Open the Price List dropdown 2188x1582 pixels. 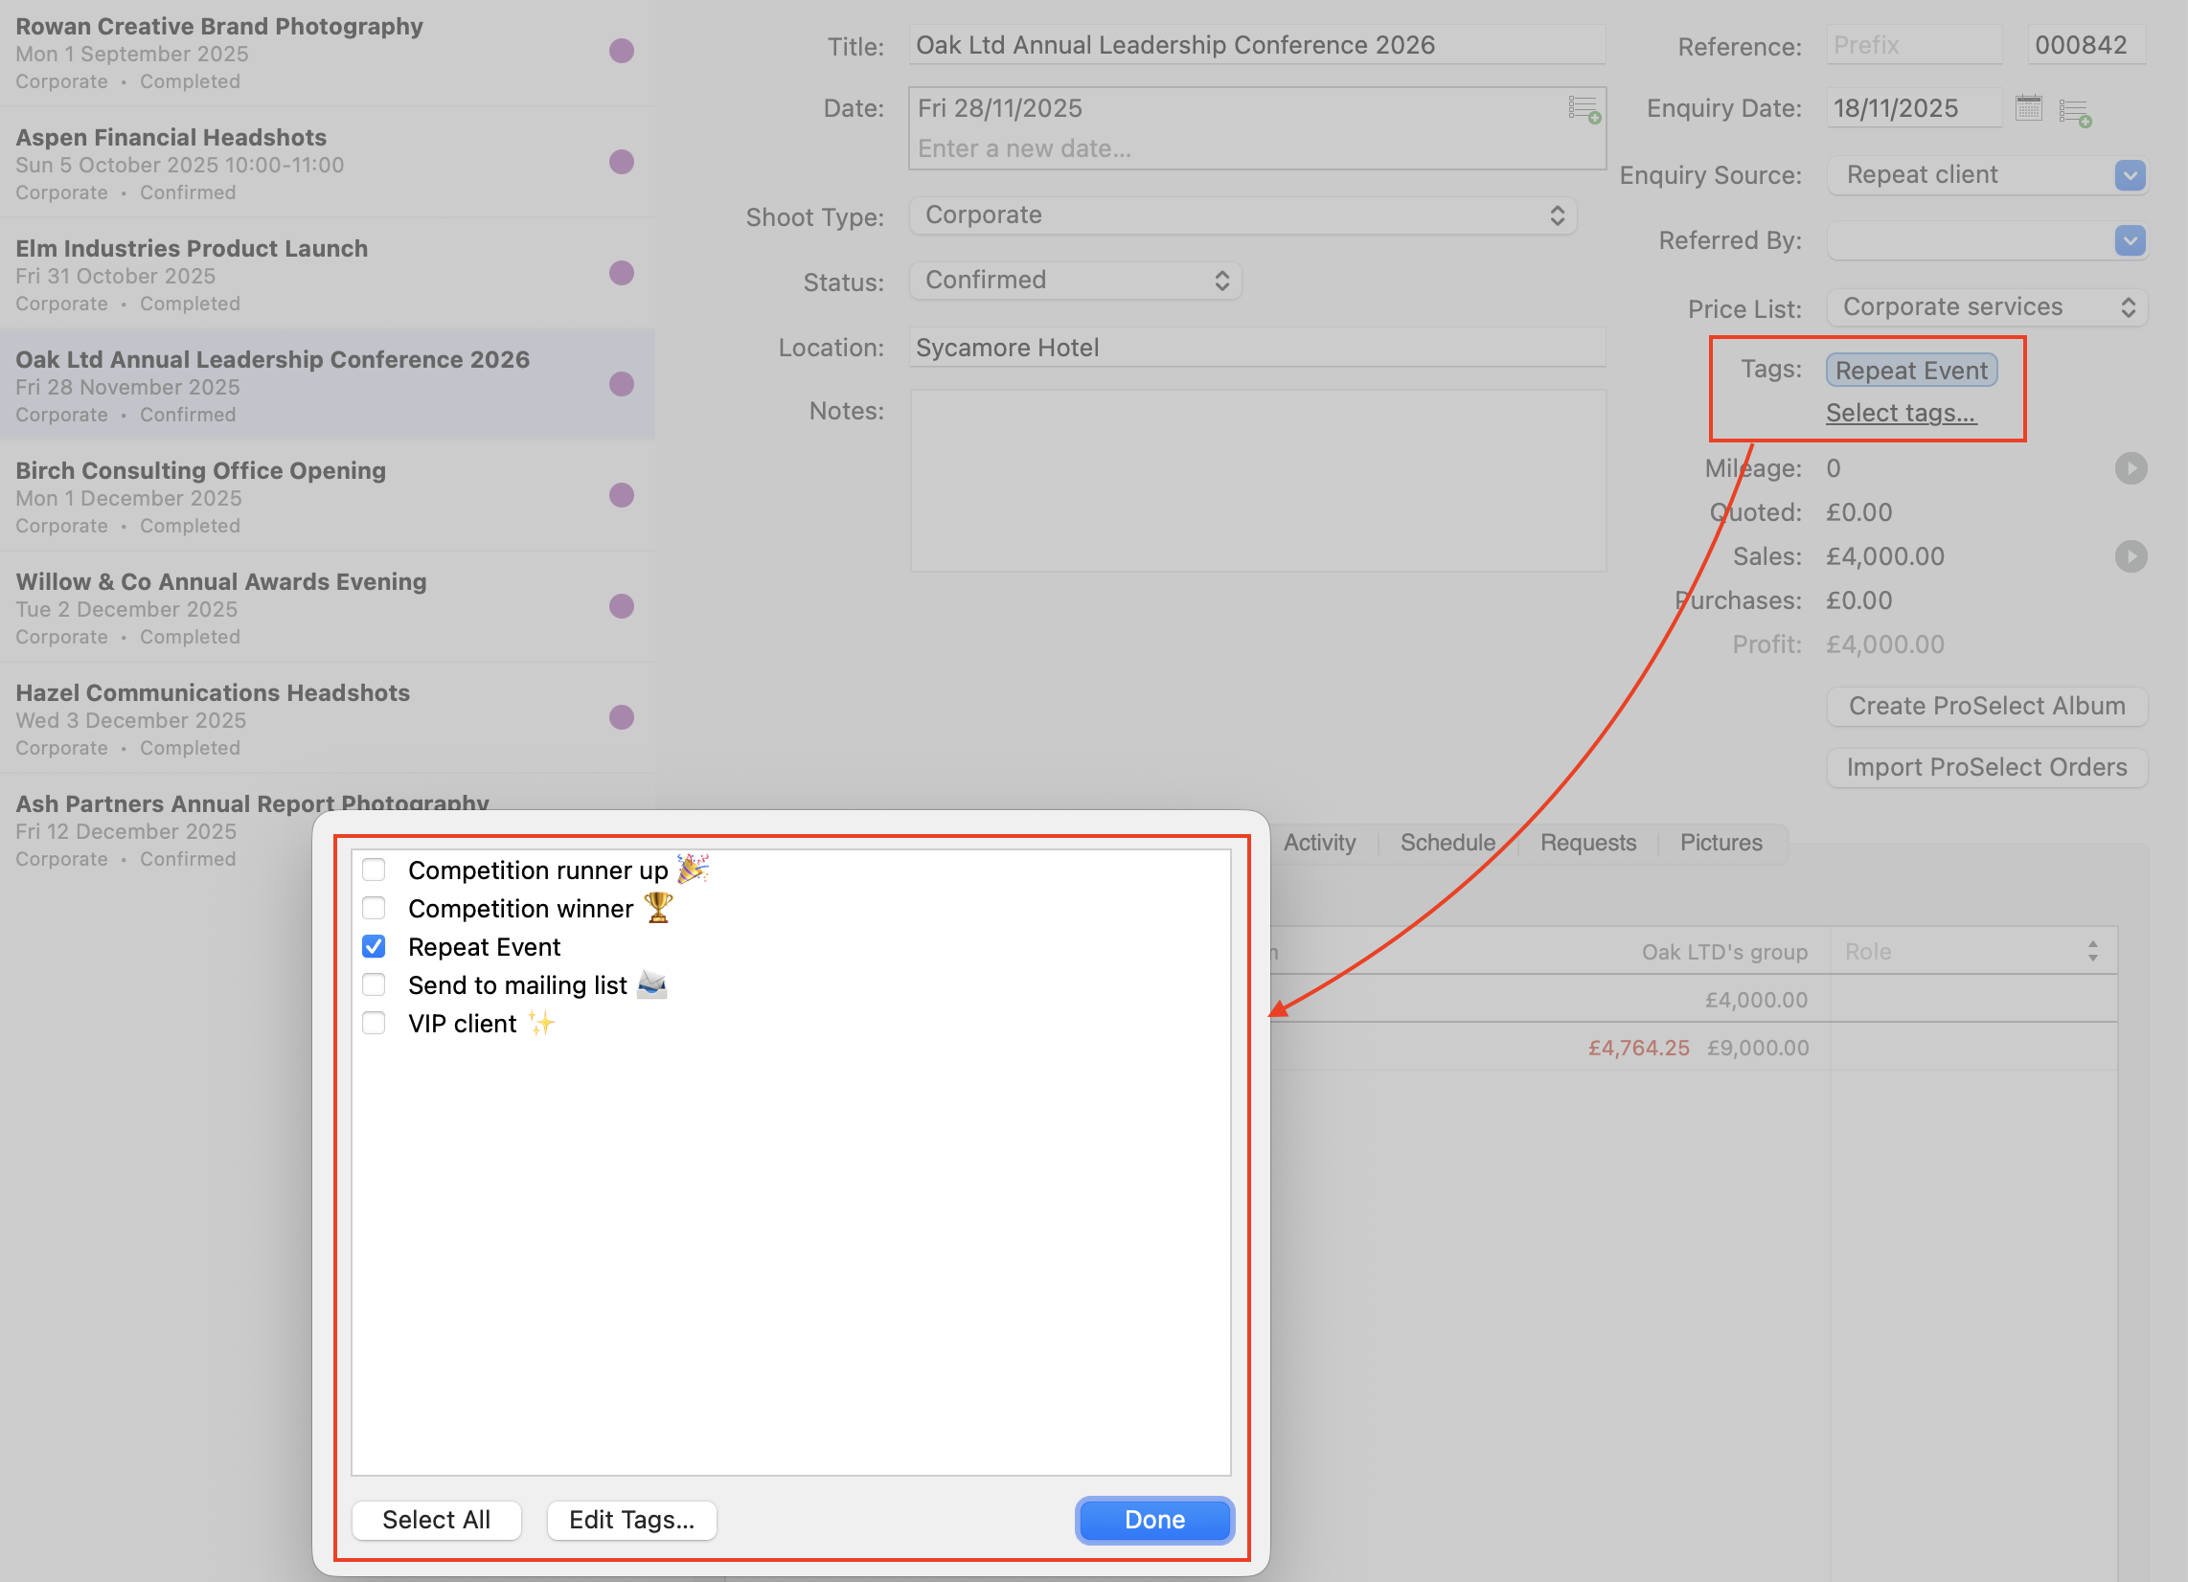[x=1987, y=307]
